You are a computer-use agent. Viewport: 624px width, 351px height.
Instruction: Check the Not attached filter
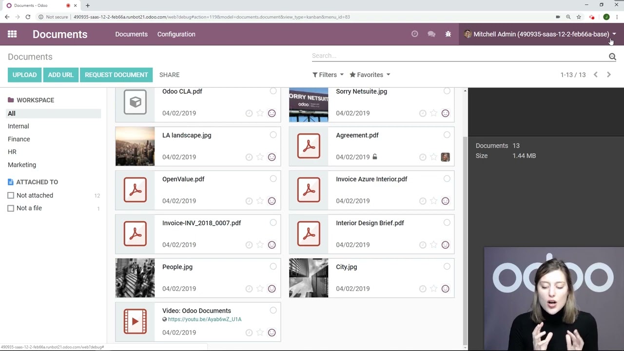pyautogui.click(x=11, y=195)
